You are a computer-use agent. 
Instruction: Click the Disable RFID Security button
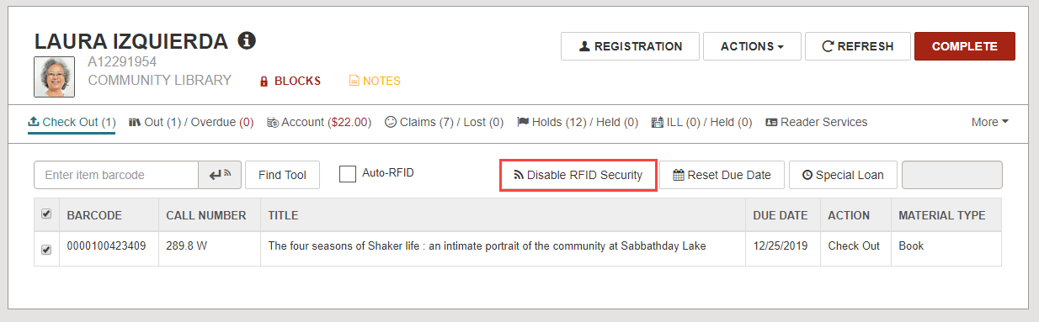(578, 175)
